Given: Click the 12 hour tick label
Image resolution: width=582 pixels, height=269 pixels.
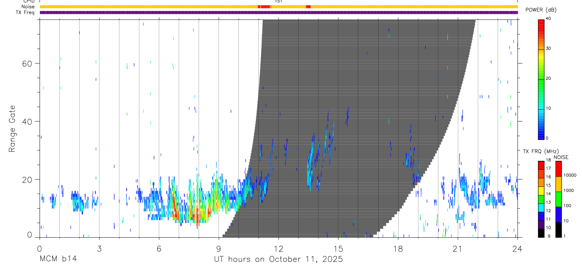Looking at the screenshot, I should coord(279,249).
